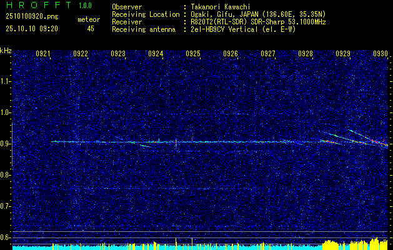Click the 0.9 kHz axis label

point(6,144)
